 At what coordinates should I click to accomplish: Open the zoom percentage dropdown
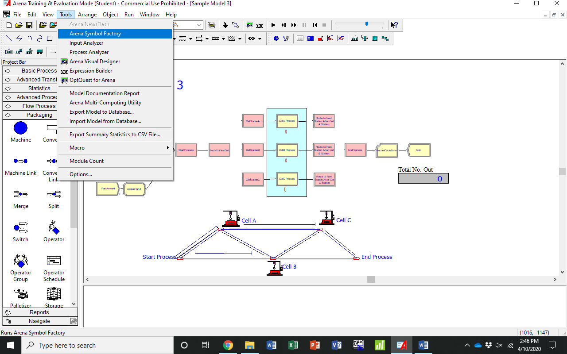click(199, 25)
